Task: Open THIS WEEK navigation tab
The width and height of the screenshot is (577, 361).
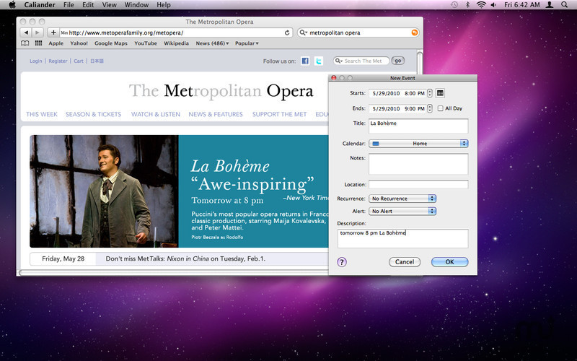Action: pos(42,114)
